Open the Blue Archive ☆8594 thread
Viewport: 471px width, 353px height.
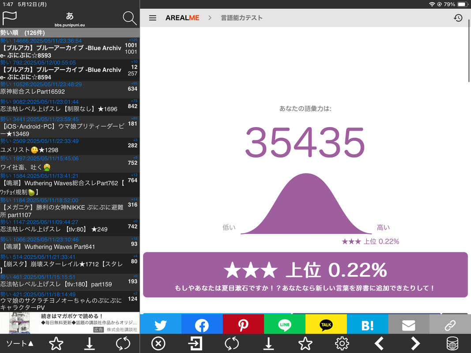[x=70, y=70]
